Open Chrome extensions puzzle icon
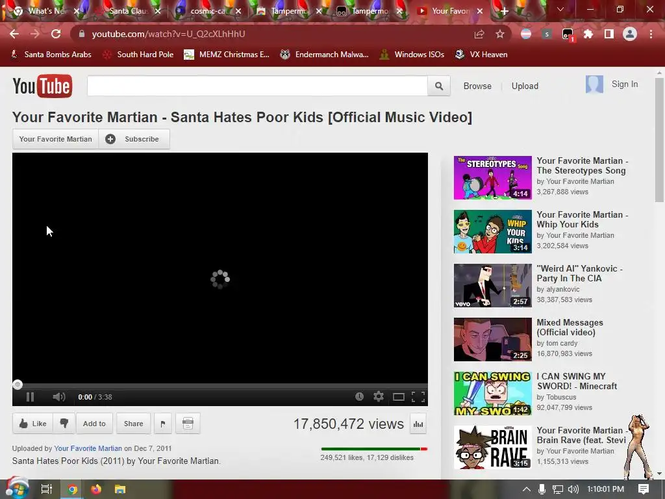 tap(588, 34)
